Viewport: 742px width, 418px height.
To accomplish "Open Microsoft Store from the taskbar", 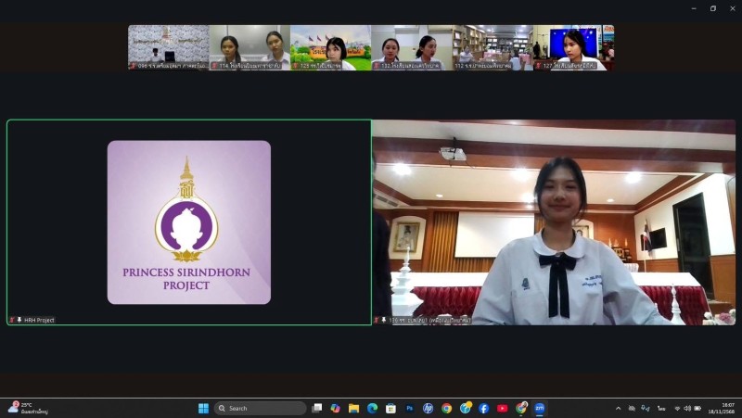I will [390, 408].
